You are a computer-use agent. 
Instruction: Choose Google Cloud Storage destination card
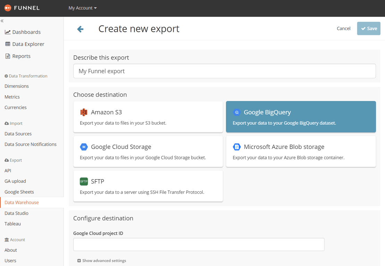click(x=148, y=151)
